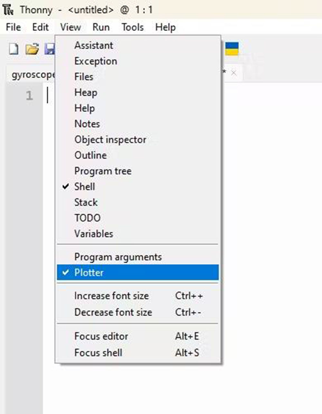This screenshot has height=414, width=322.
Task: Open the Help menu in menu bar
Action: [165, 27]
